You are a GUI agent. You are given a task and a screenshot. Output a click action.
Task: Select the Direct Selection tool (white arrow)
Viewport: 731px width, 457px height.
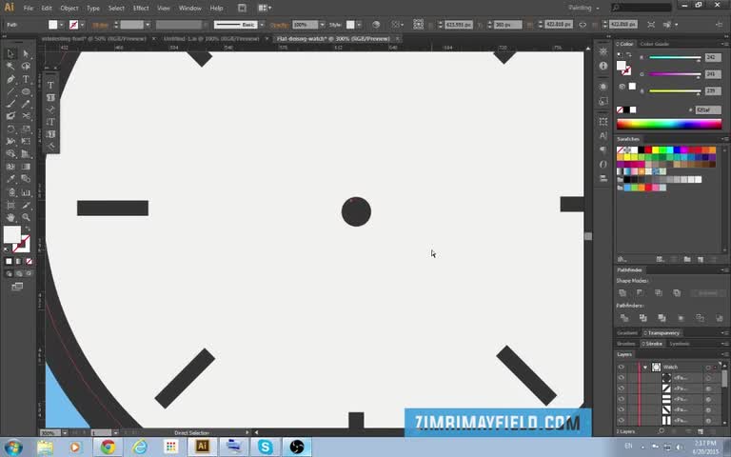point(26,53)
